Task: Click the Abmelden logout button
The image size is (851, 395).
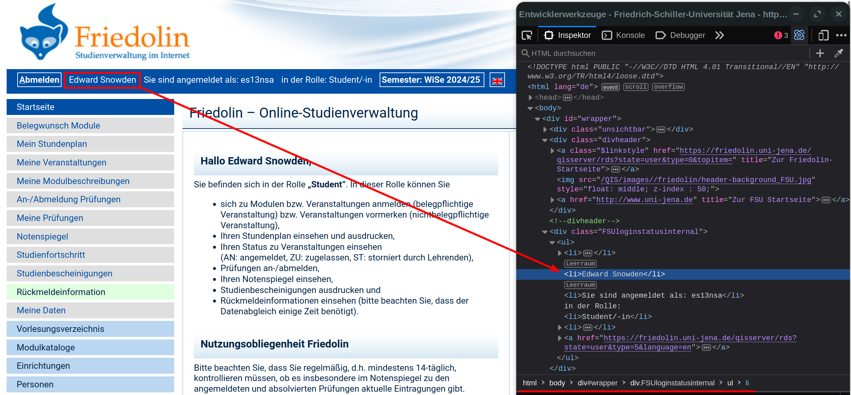Action: coord(39,80)
